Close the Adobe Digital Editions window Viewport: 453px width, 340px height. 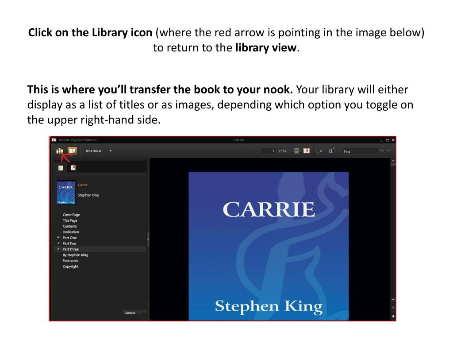[x=393, y=140]
